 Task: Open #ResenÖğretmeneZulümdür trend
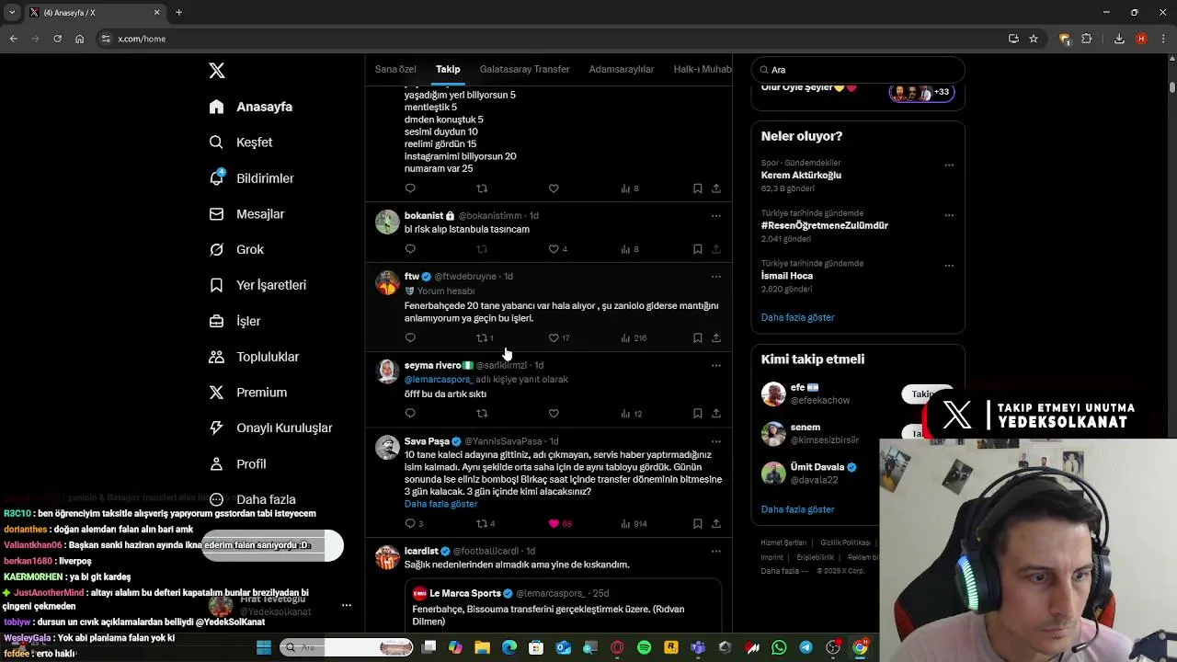(825, 225)
